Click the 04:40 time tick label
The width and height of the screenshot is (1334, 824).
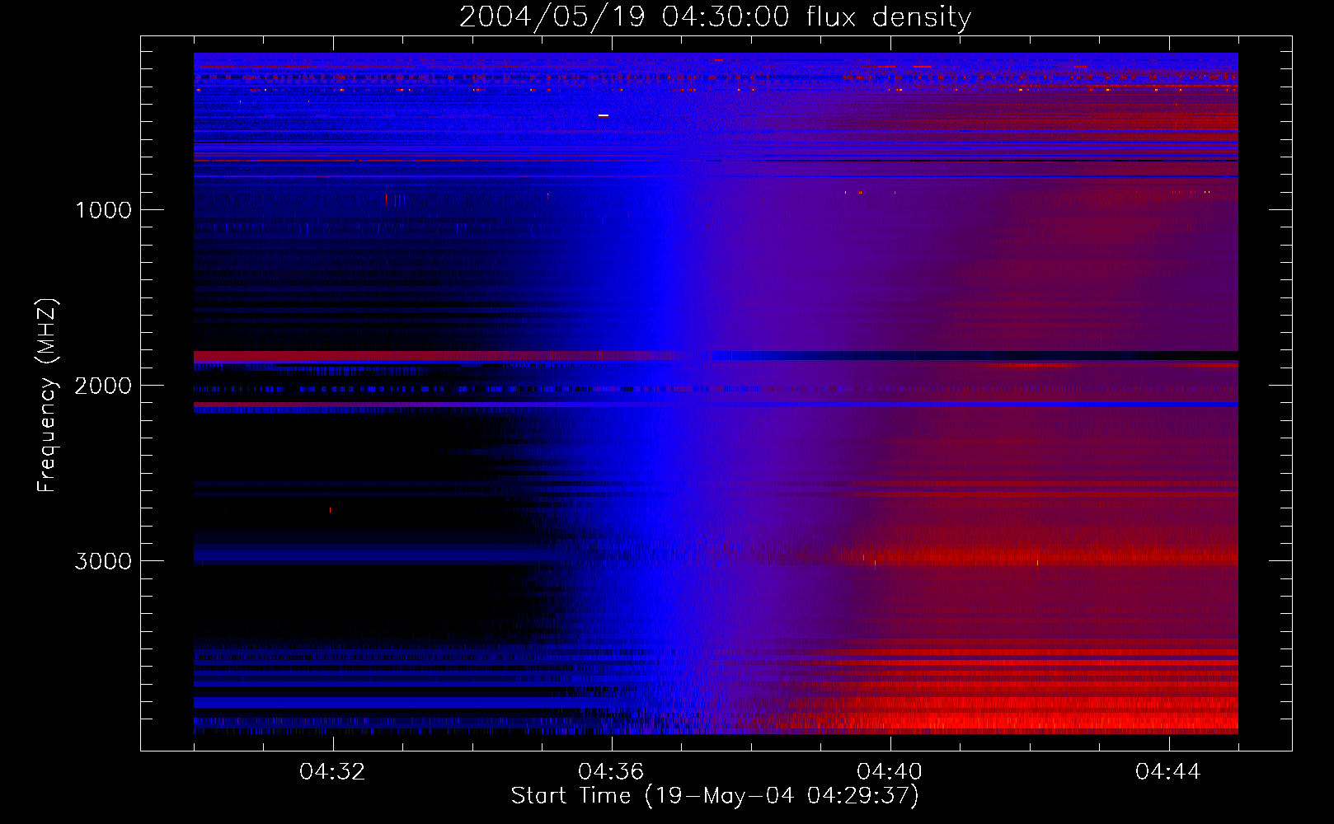click(890, 772)
